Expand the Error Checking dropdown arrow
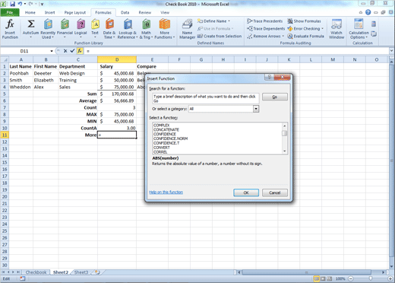The image size is (395, 283). click(x=322, y=29)
